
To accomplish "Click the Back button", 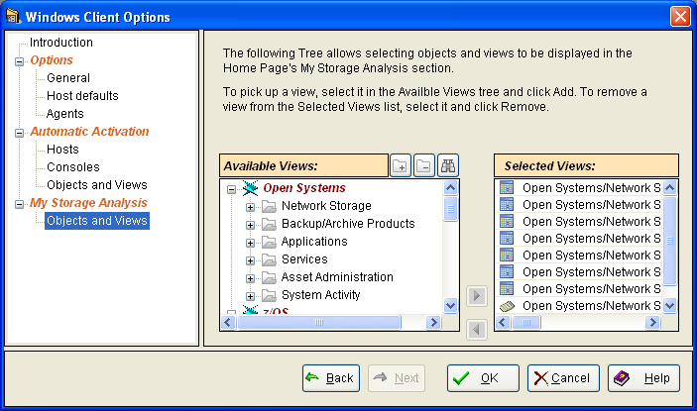I will point(331,378).
